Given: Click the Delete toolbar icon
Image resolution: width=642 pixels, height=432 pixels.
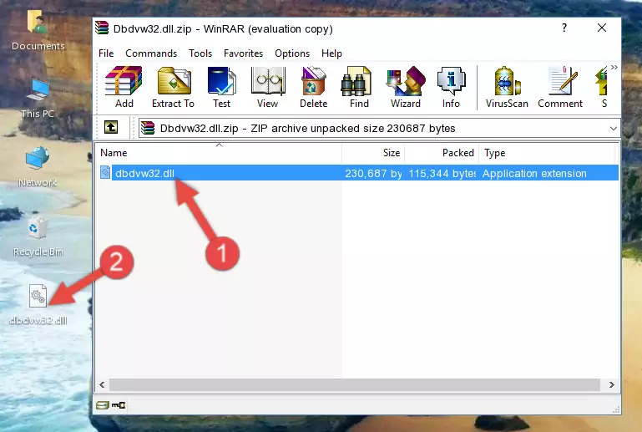Looking at the screenshot, I should coord(313,87).
